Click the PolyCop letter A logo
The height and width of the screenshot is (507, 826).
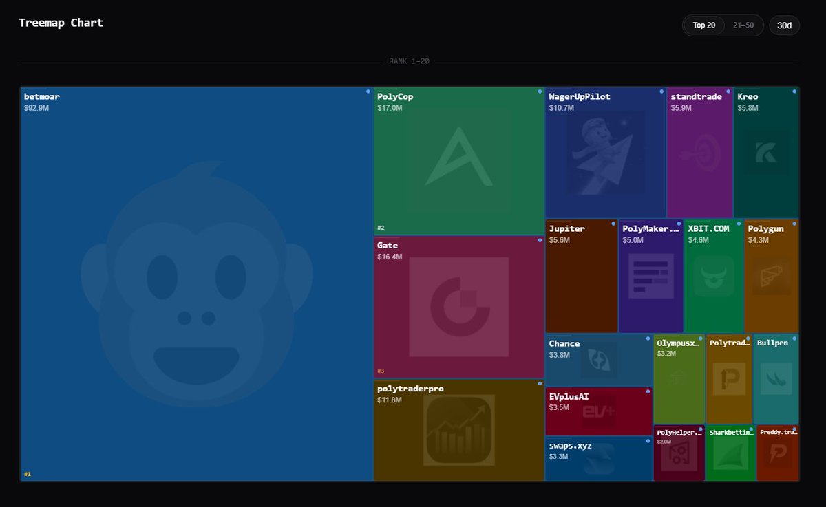click(x=459, y=157)
